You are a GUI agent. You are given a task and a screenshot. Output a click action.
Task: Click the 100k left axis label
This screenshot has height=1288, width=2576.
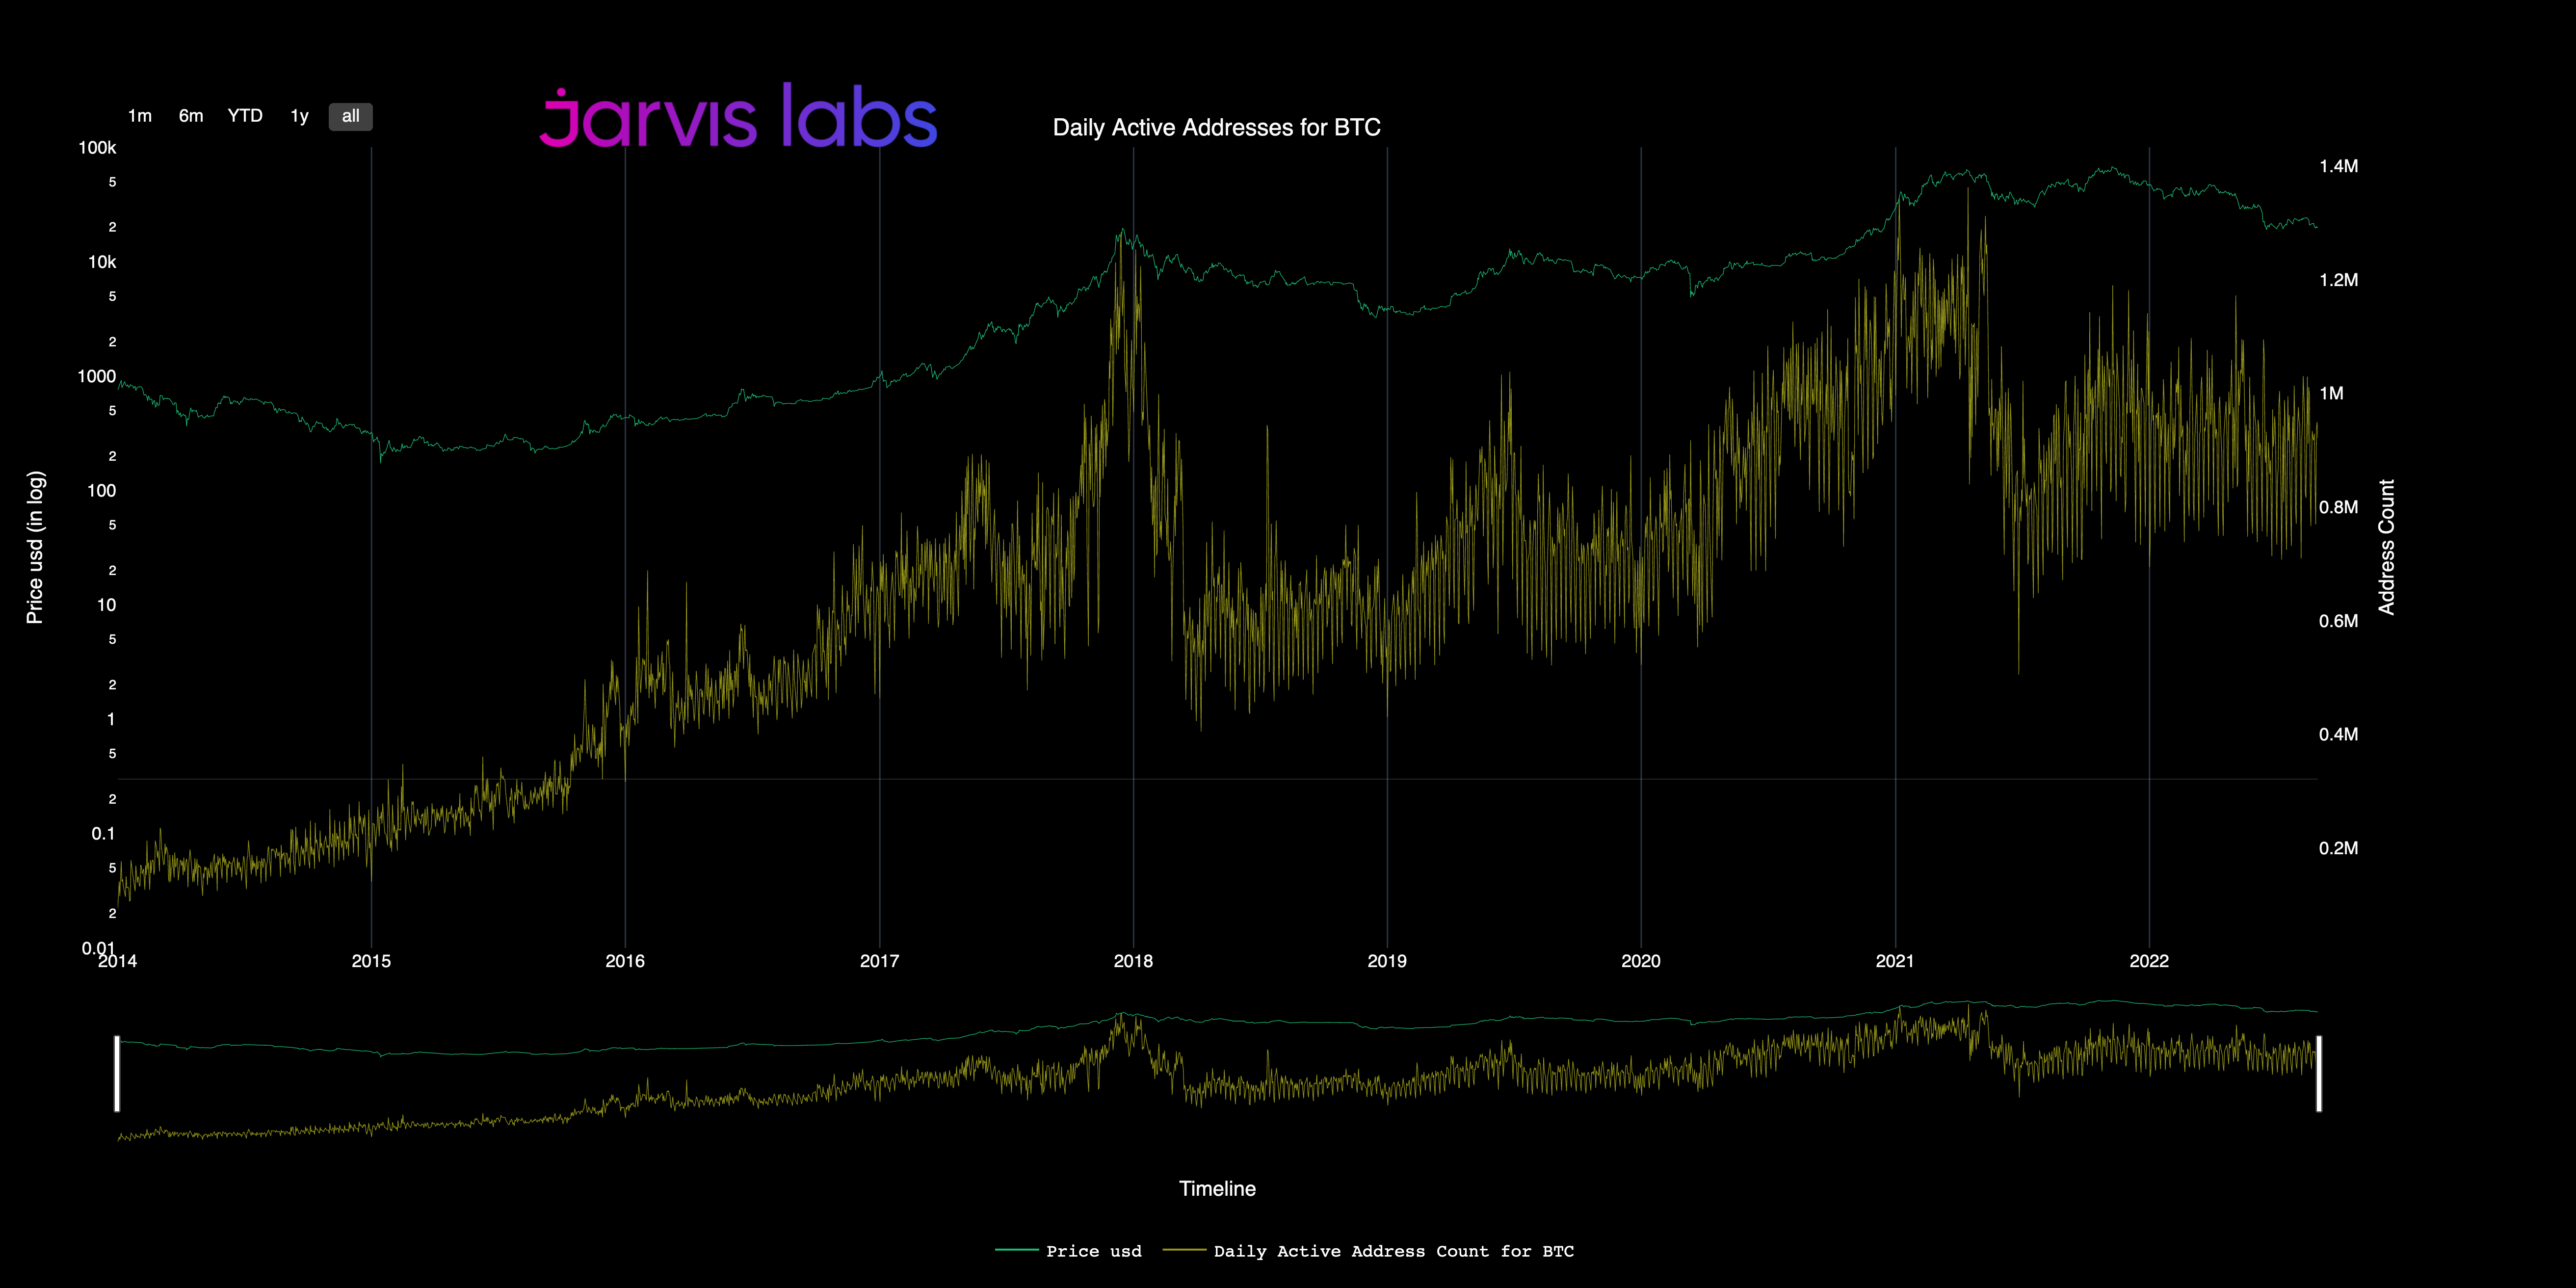coord(97,148)
